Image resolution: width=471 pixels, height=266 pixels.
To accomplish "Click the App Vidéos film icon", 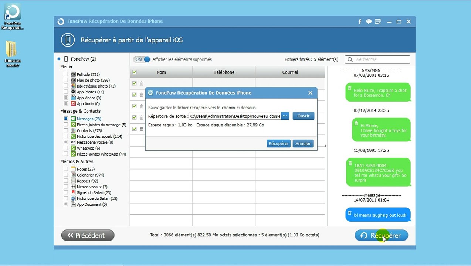I will (73, 98).
